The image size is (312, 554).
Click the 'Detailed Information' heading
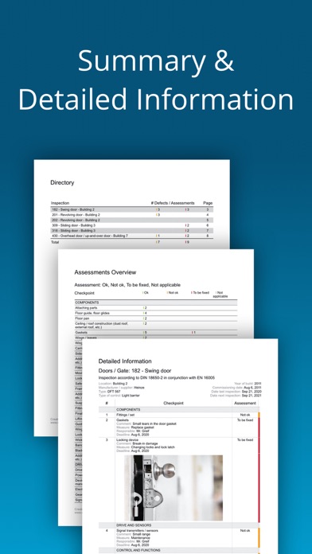click(125, 361)
